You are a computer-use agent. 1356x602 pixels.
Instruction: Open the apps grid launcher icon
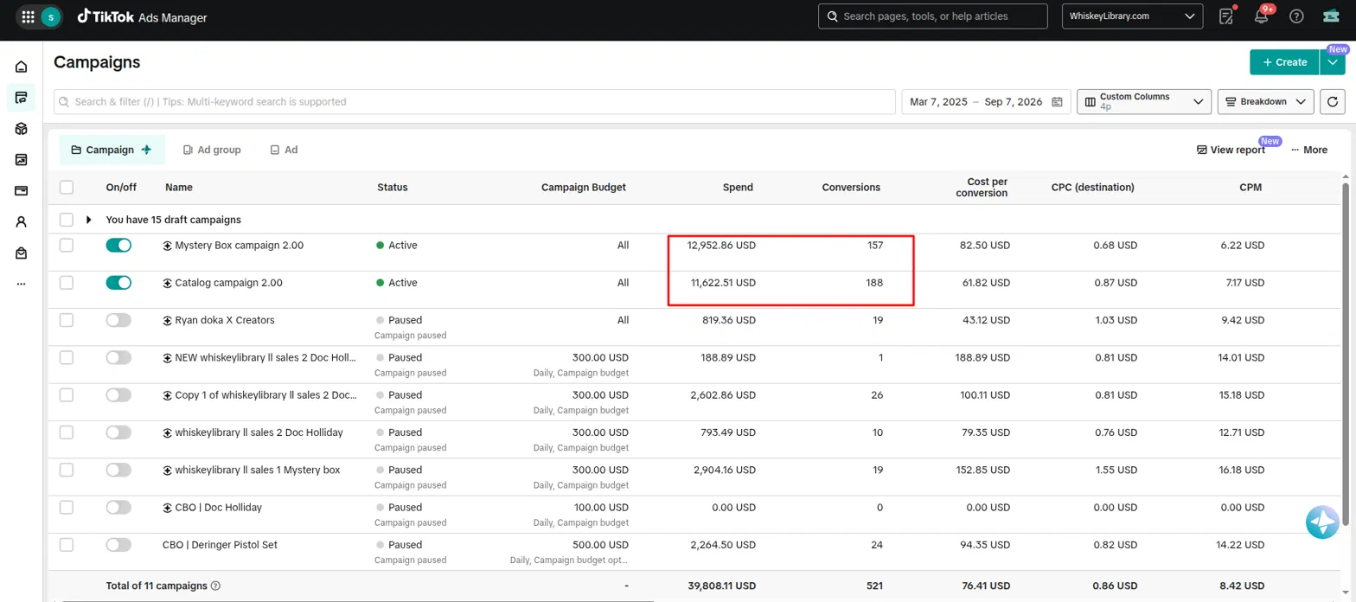pyautogui.click(x=29, y=16)
